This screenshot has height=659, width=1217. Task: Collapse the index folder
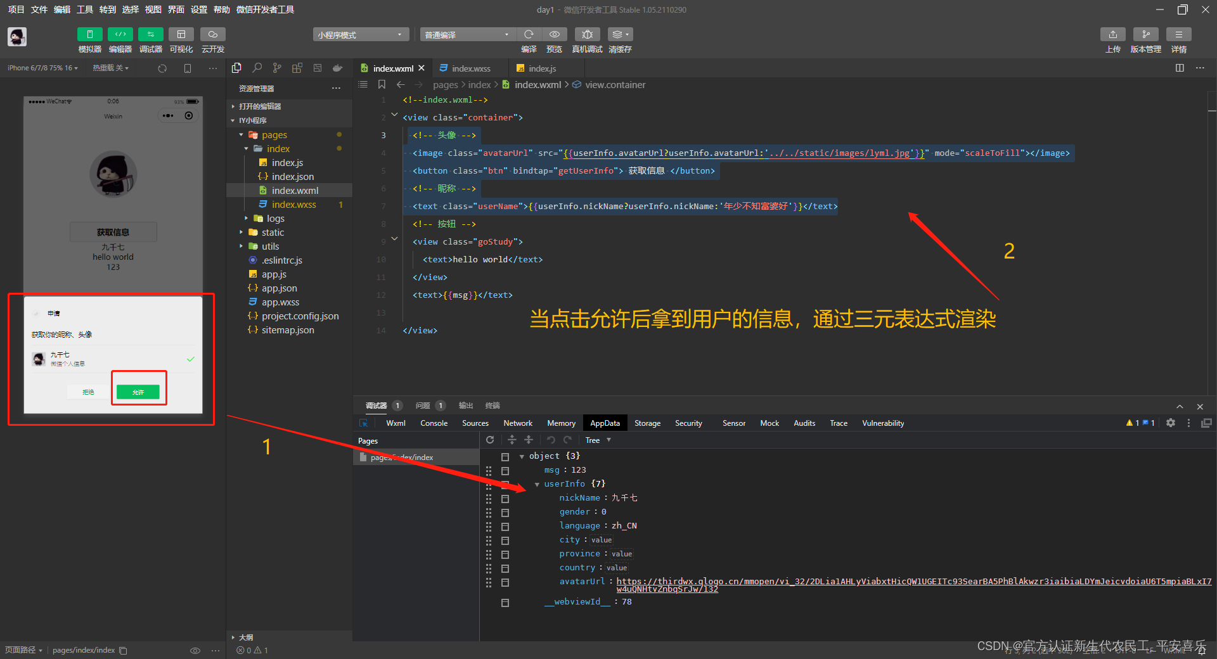tap(246, 149)
